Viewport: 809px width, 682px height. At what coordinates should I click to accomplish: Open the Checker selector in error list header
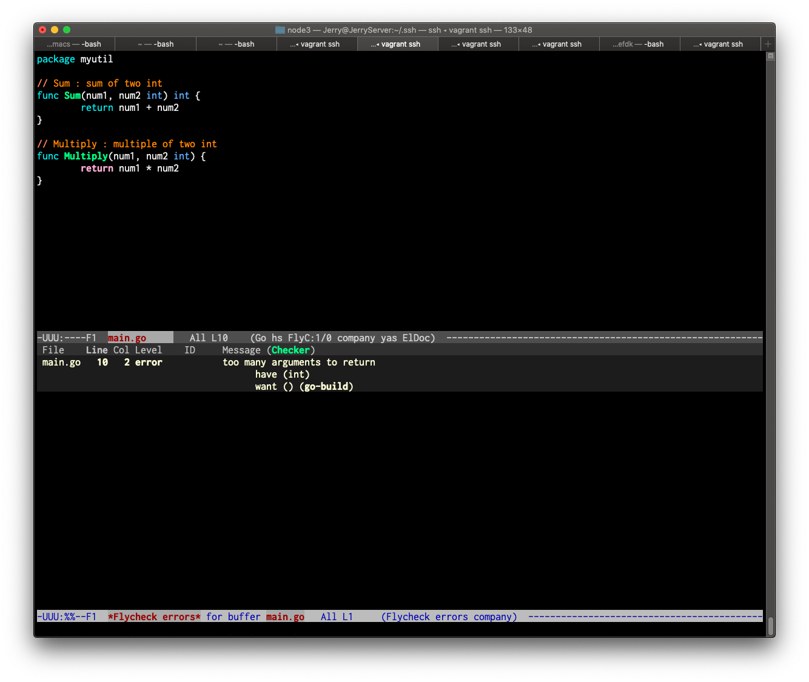click(x=290, y=350)
